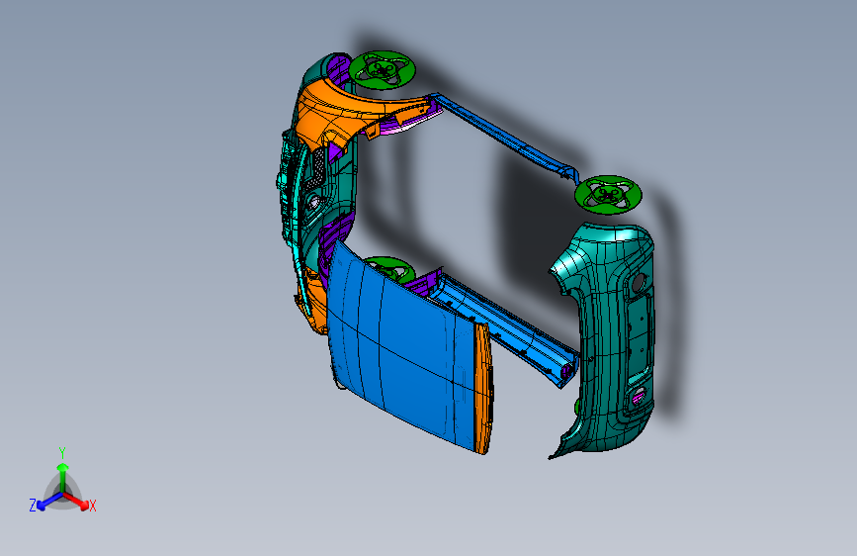
Task: Select the orange strip on the door's edge
Action: (481, 389)
